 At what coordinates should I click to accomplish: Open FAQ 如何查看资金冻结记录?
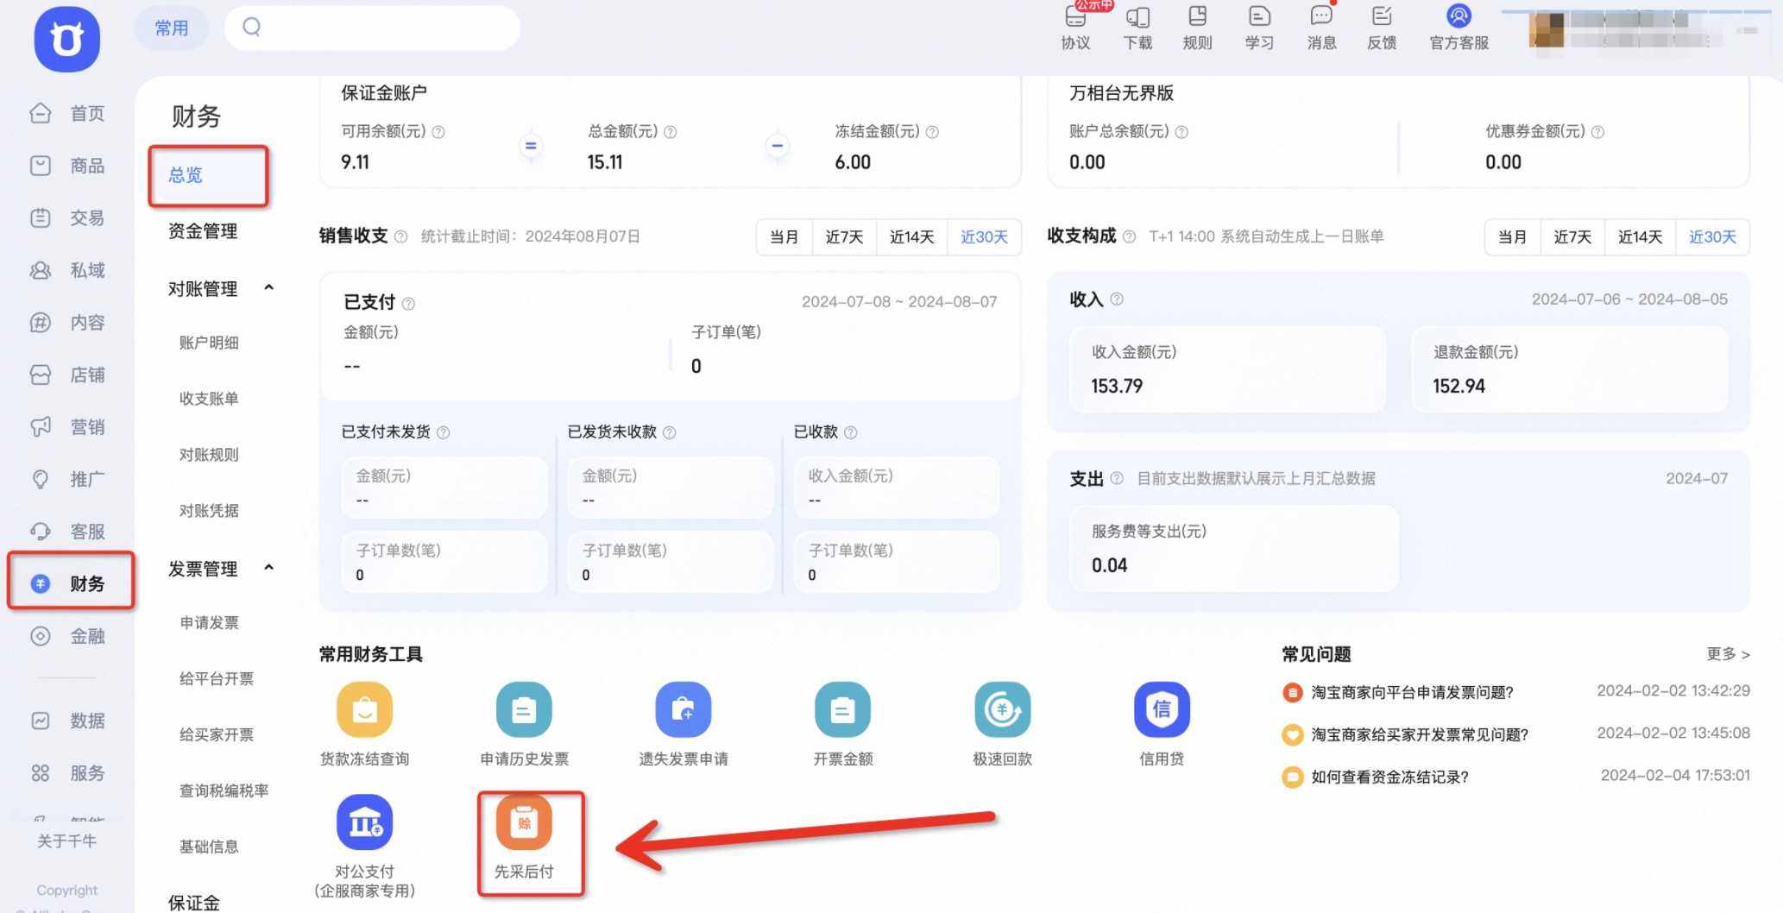point(1389,777)
